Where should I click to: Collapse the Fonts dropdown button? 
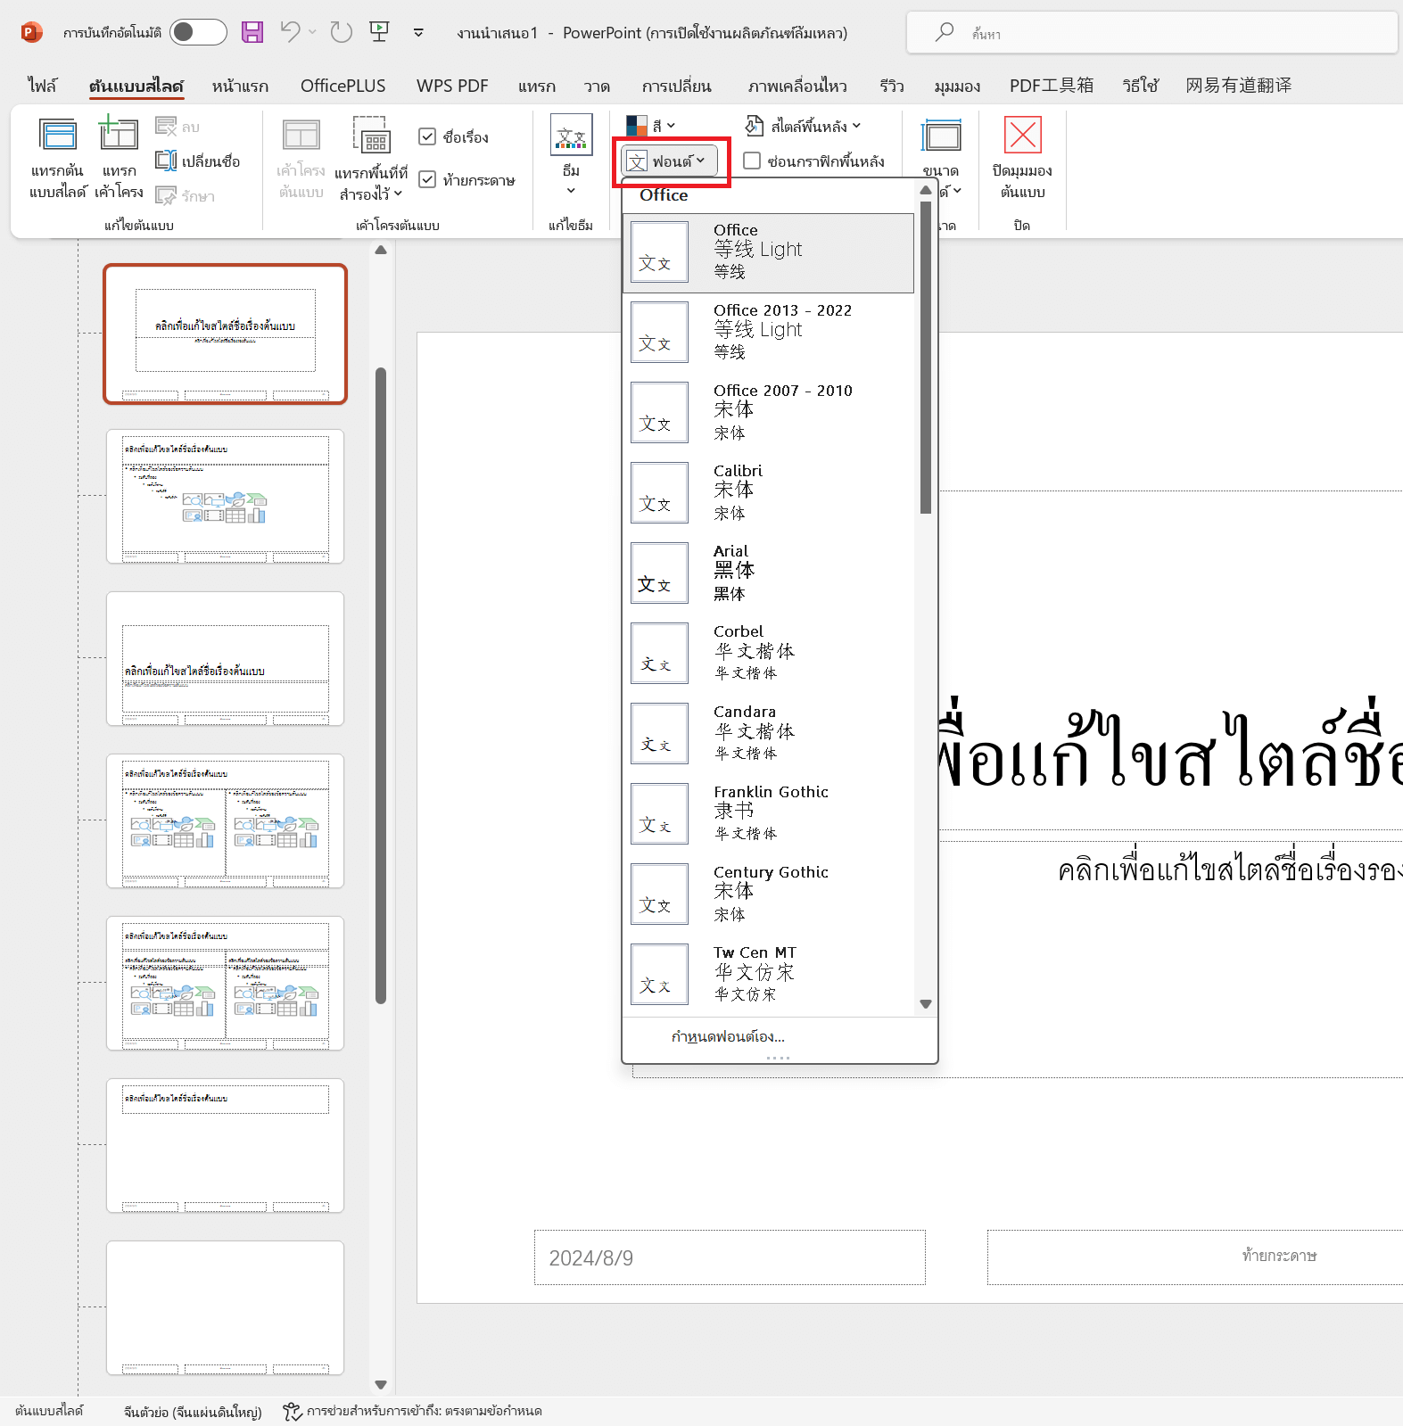click(669, 161)
